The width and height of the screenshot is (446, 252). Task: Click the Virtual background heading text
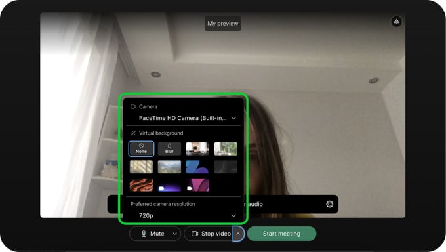click(161, 133)
